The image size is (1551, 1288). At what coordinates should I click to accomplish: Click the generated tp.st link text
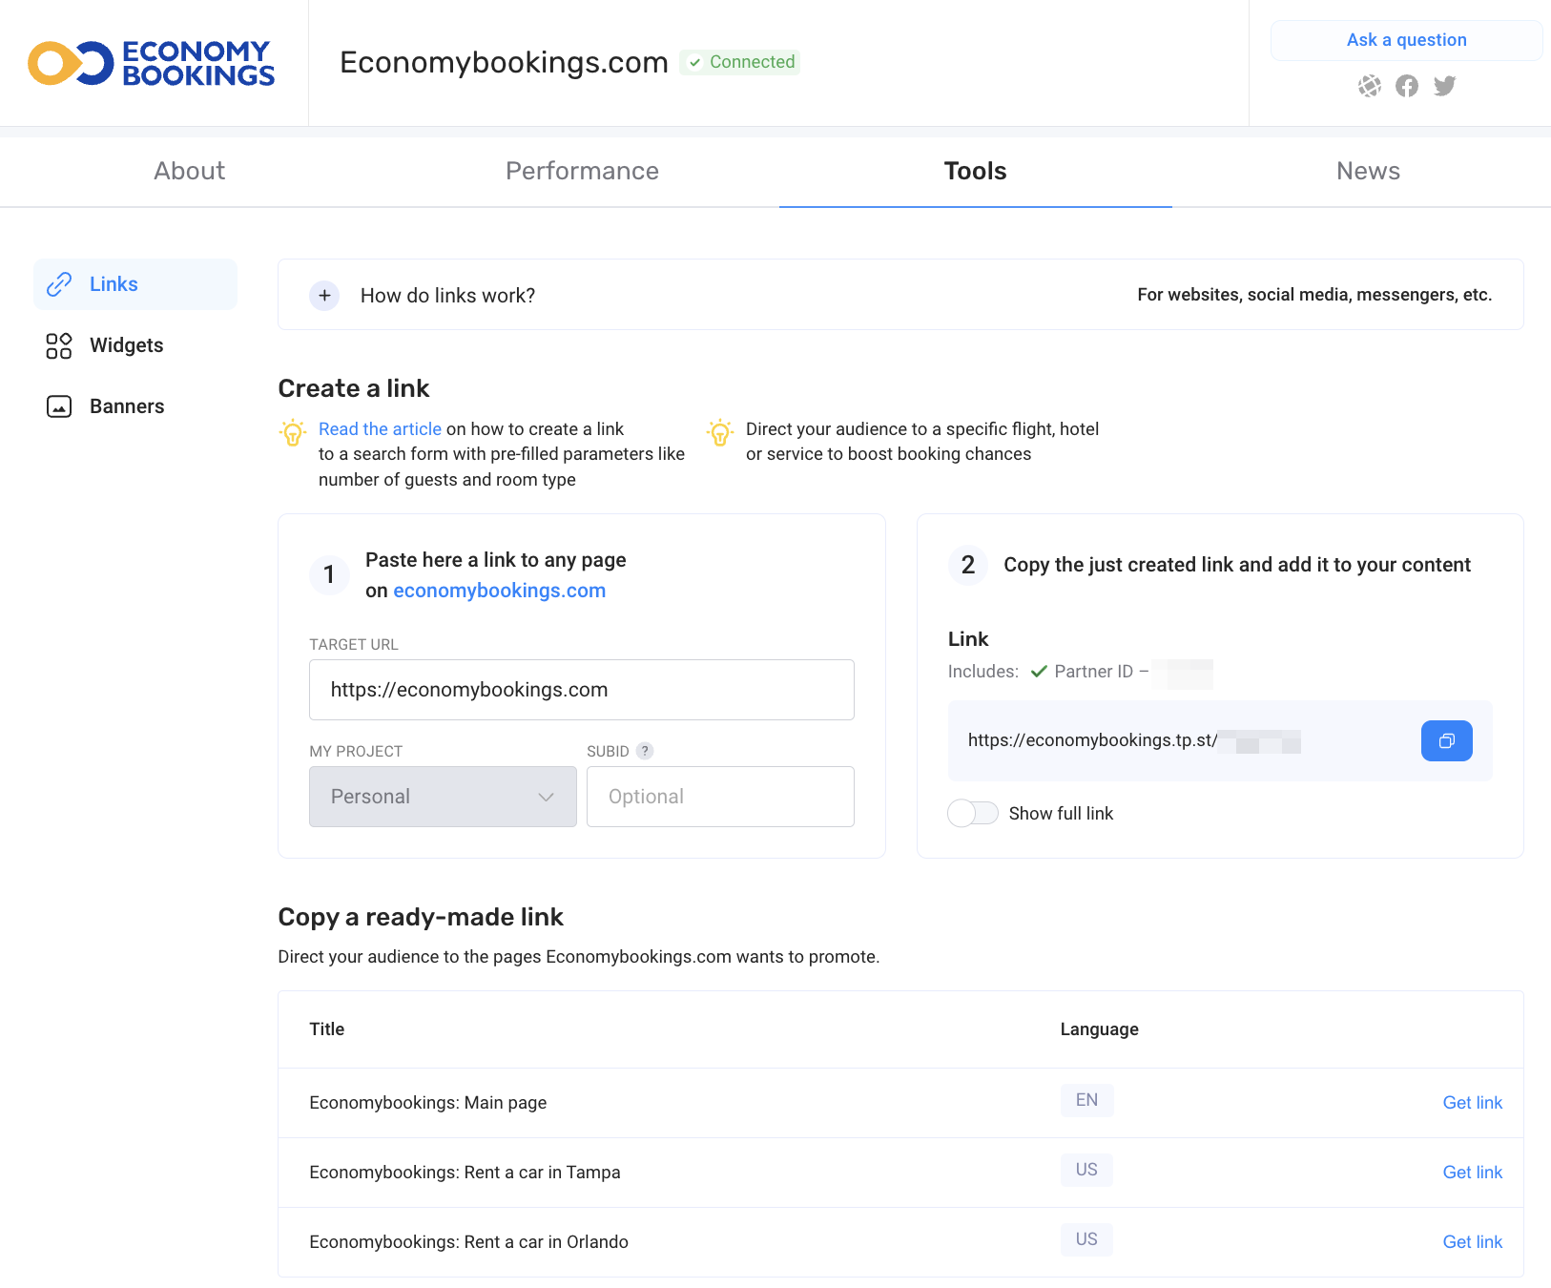coord(1134,740)
